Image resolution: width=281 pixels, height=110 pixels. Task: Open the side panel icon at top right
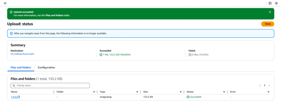click(x=270, y=3)
